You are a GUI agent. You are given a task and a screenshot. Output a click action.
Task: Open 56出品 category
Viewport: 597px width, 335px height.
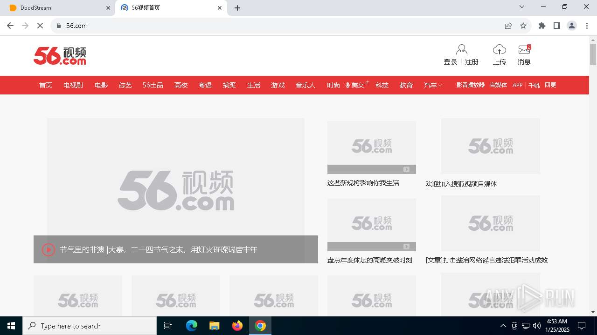point(153,85)
